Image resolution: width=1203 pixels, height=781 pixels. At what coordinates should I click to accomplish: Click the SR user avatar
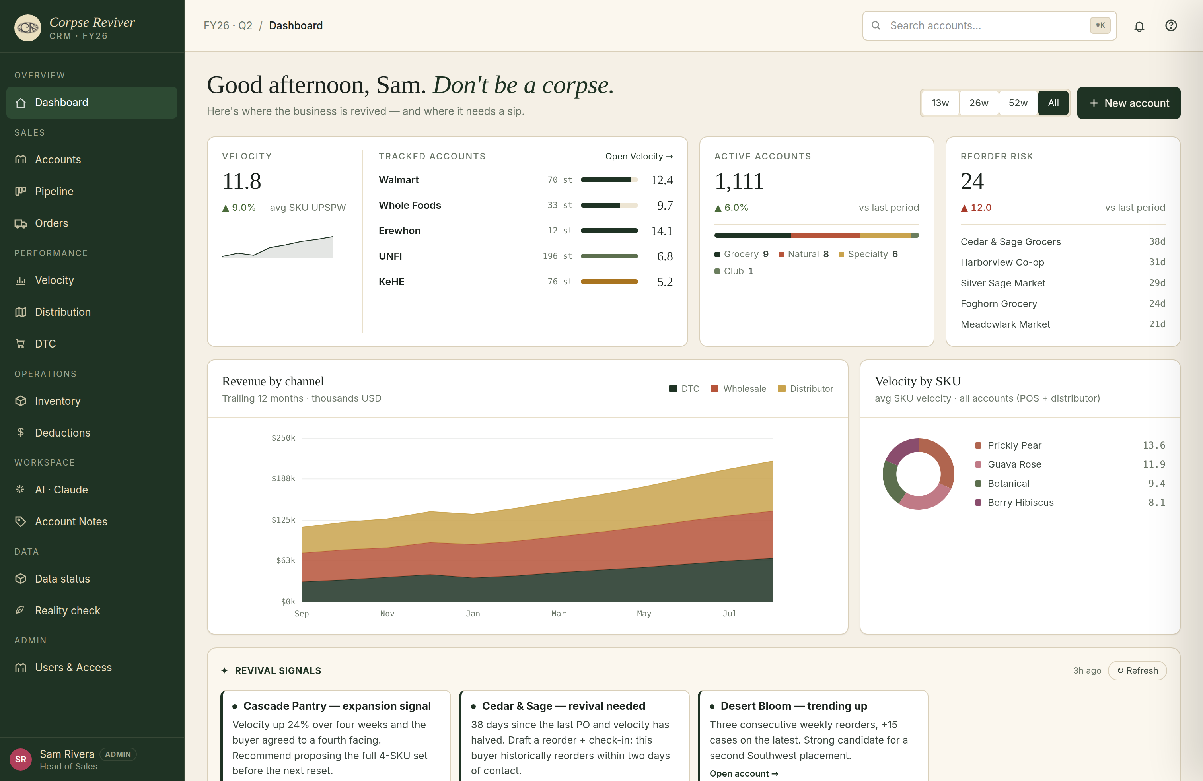pos(21,759)
